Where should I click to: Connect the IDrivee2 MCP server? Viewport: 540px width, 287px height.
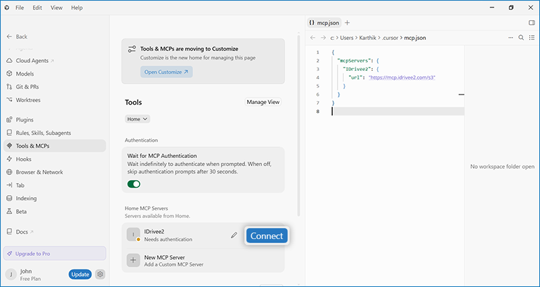click(x=267, y=236)
